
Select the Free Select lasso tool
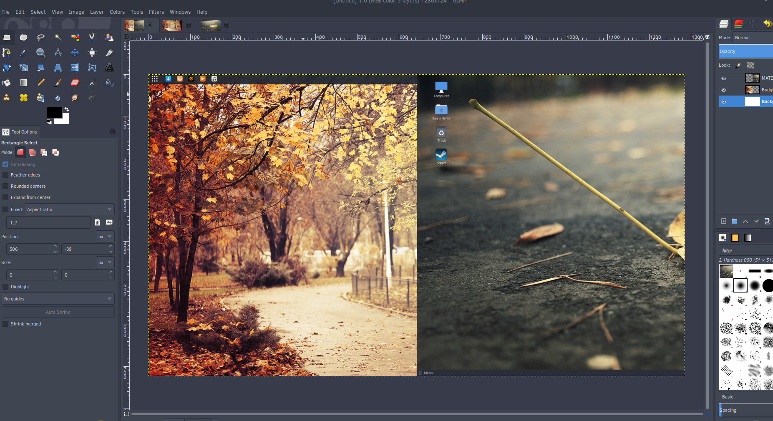[x=41, y=38]
